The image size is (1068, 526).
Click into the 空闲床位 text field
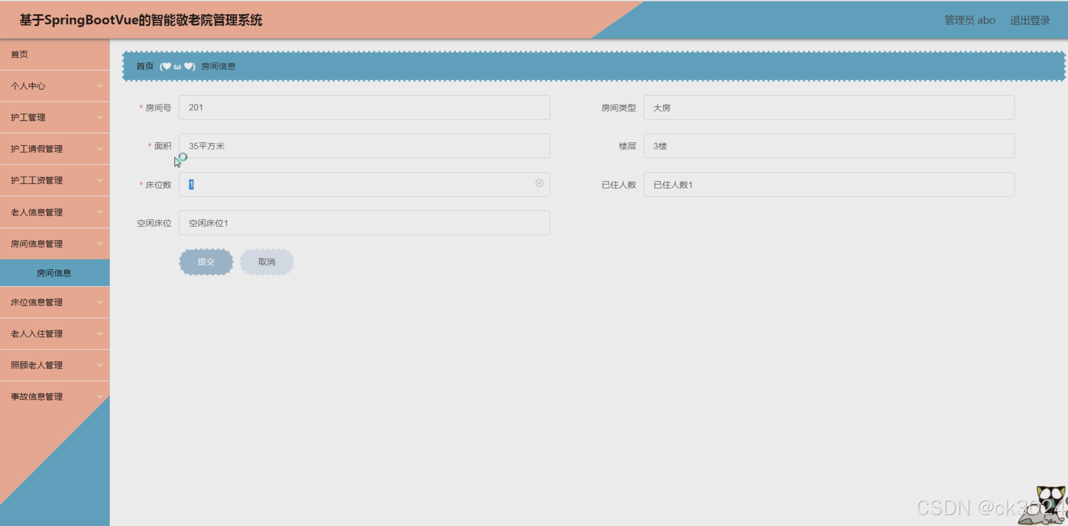[364, 223]
